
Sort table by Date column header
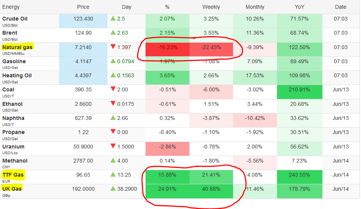340,7
